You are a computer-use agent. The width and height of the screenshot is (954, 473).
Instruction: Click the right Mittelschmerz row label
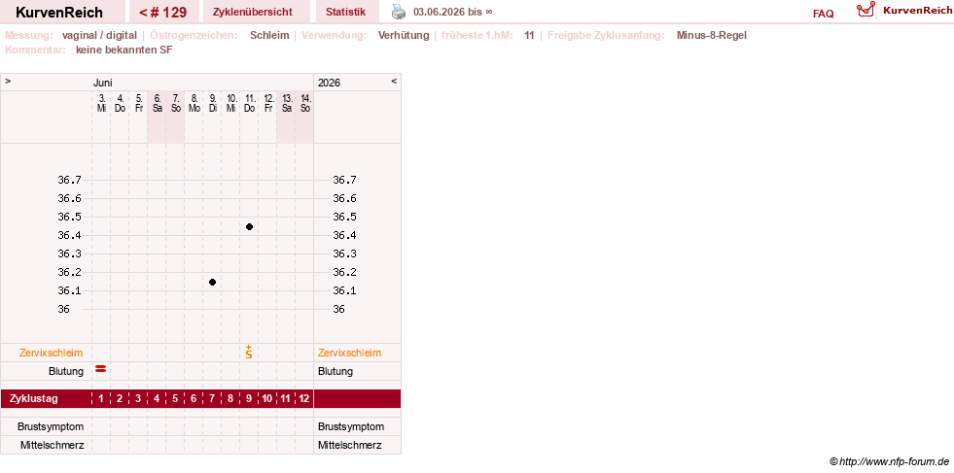pos(350,445)
